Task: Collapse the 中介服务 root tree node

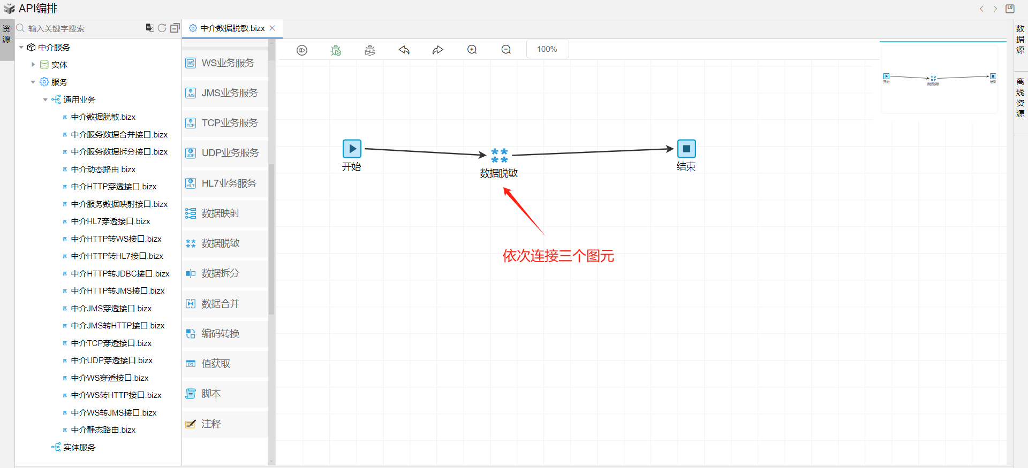Action: click(21, 48)
